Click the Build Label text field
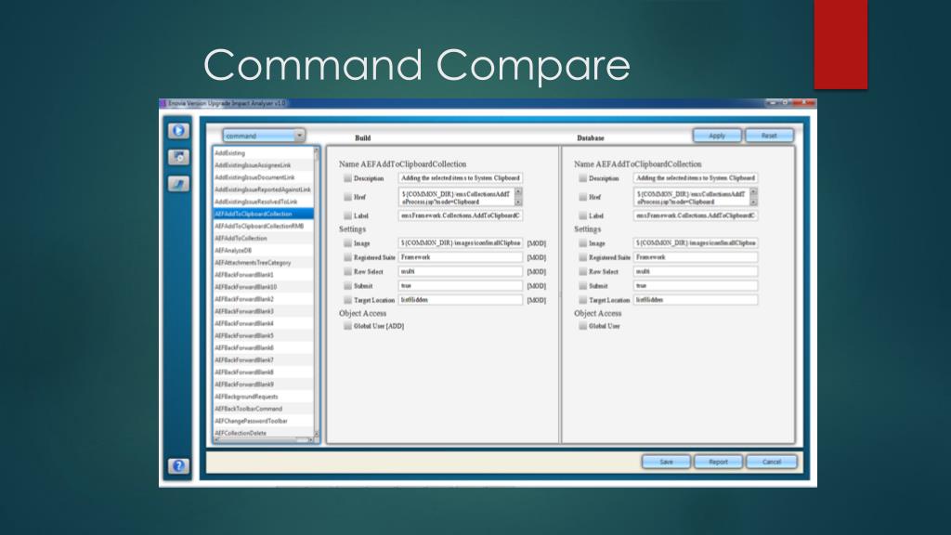The image size is (951, 535). [461, 215]
